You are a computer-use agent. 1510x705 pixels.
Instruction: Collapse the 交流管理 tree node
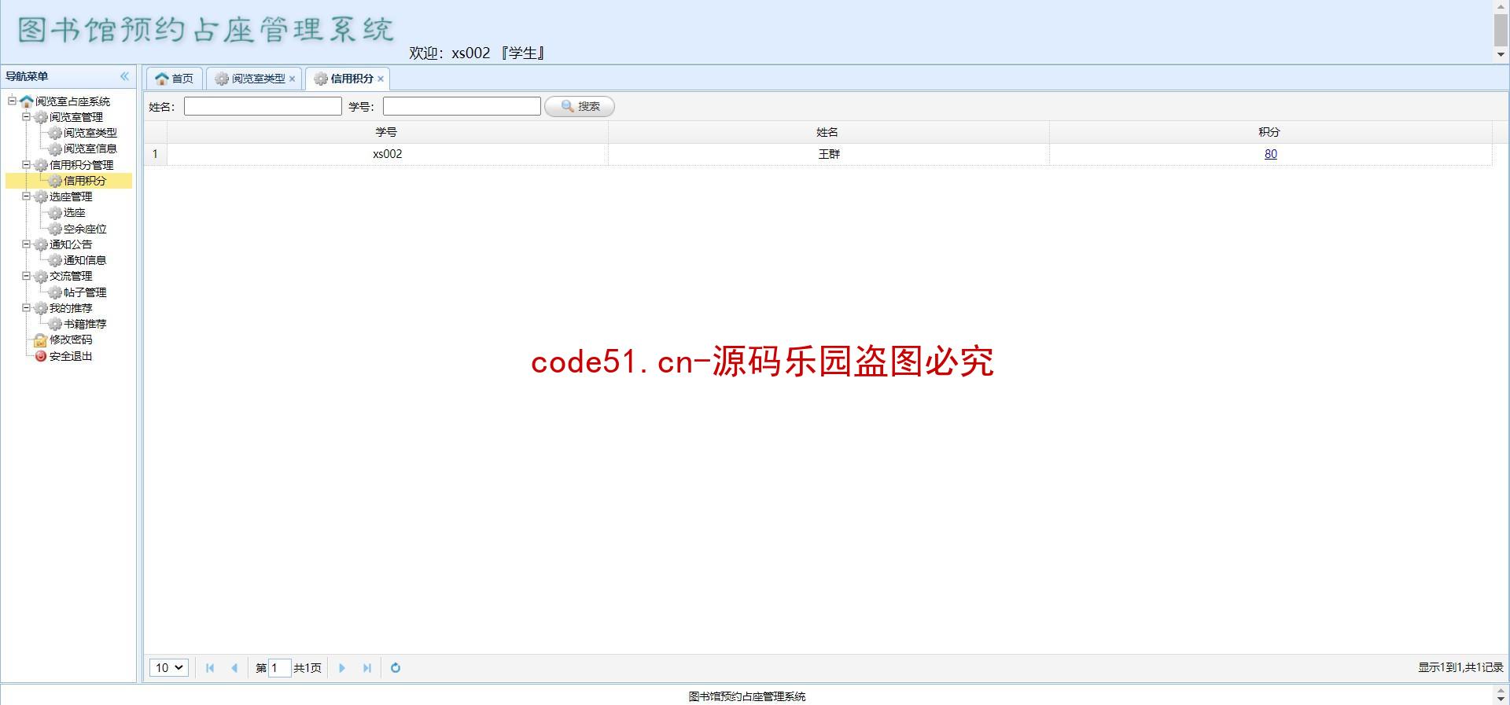27,276
